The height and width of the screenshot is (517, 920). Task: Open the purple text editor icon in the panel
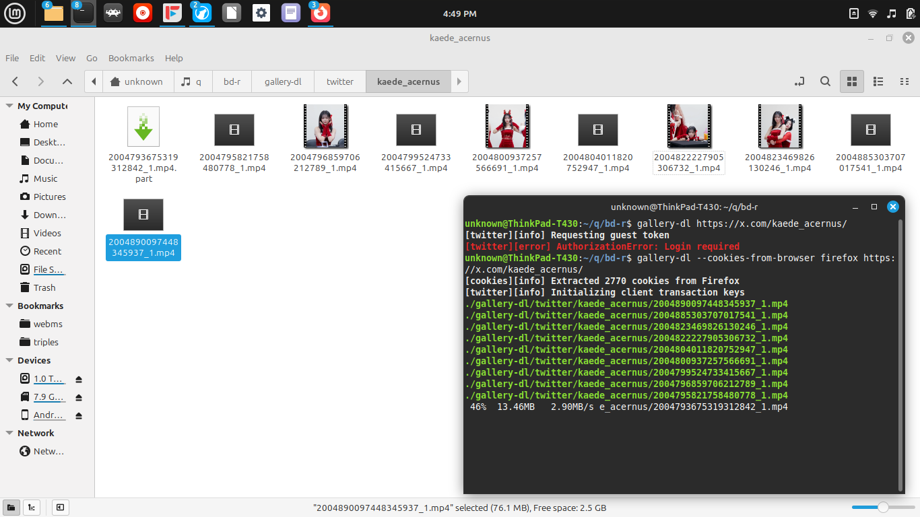point(291,13)
